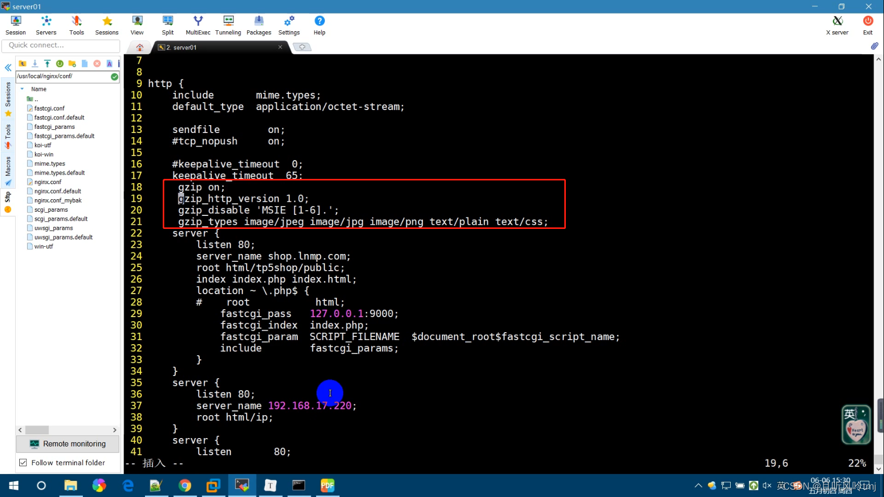This screenshot has width=884, height=497.
Task: Create a new file in SFTP panel
Action: point(84,64)
